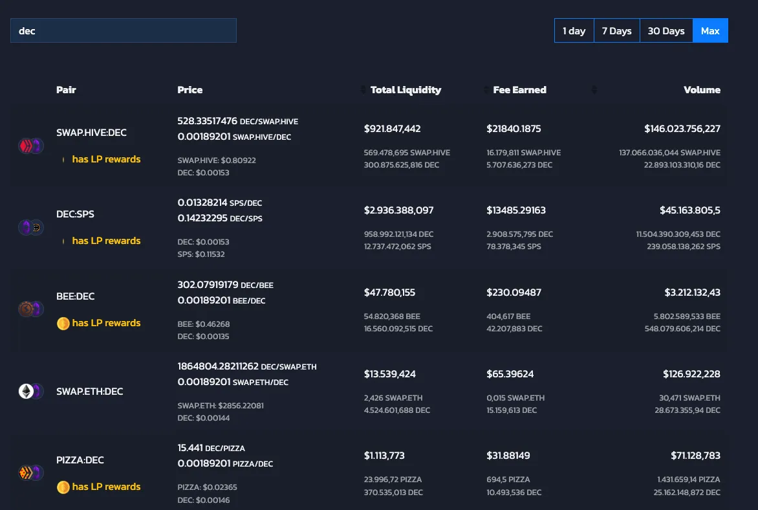Click price 15.441 DEC/PIZZA

[211, 448]
